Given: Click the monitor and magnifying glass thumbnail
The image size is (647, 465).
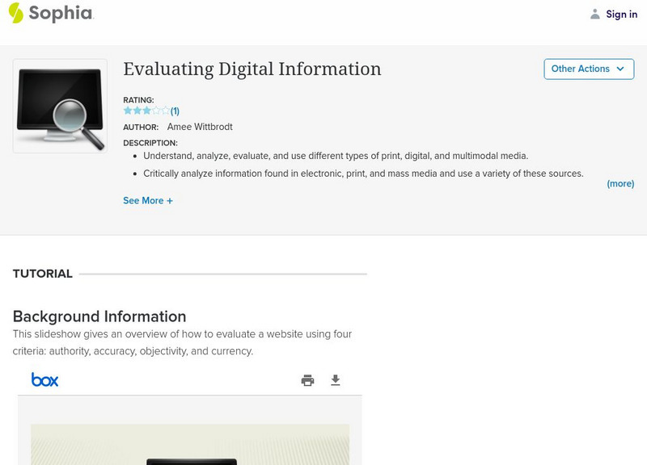Looking at the screenshot, I should click(60, 106).
